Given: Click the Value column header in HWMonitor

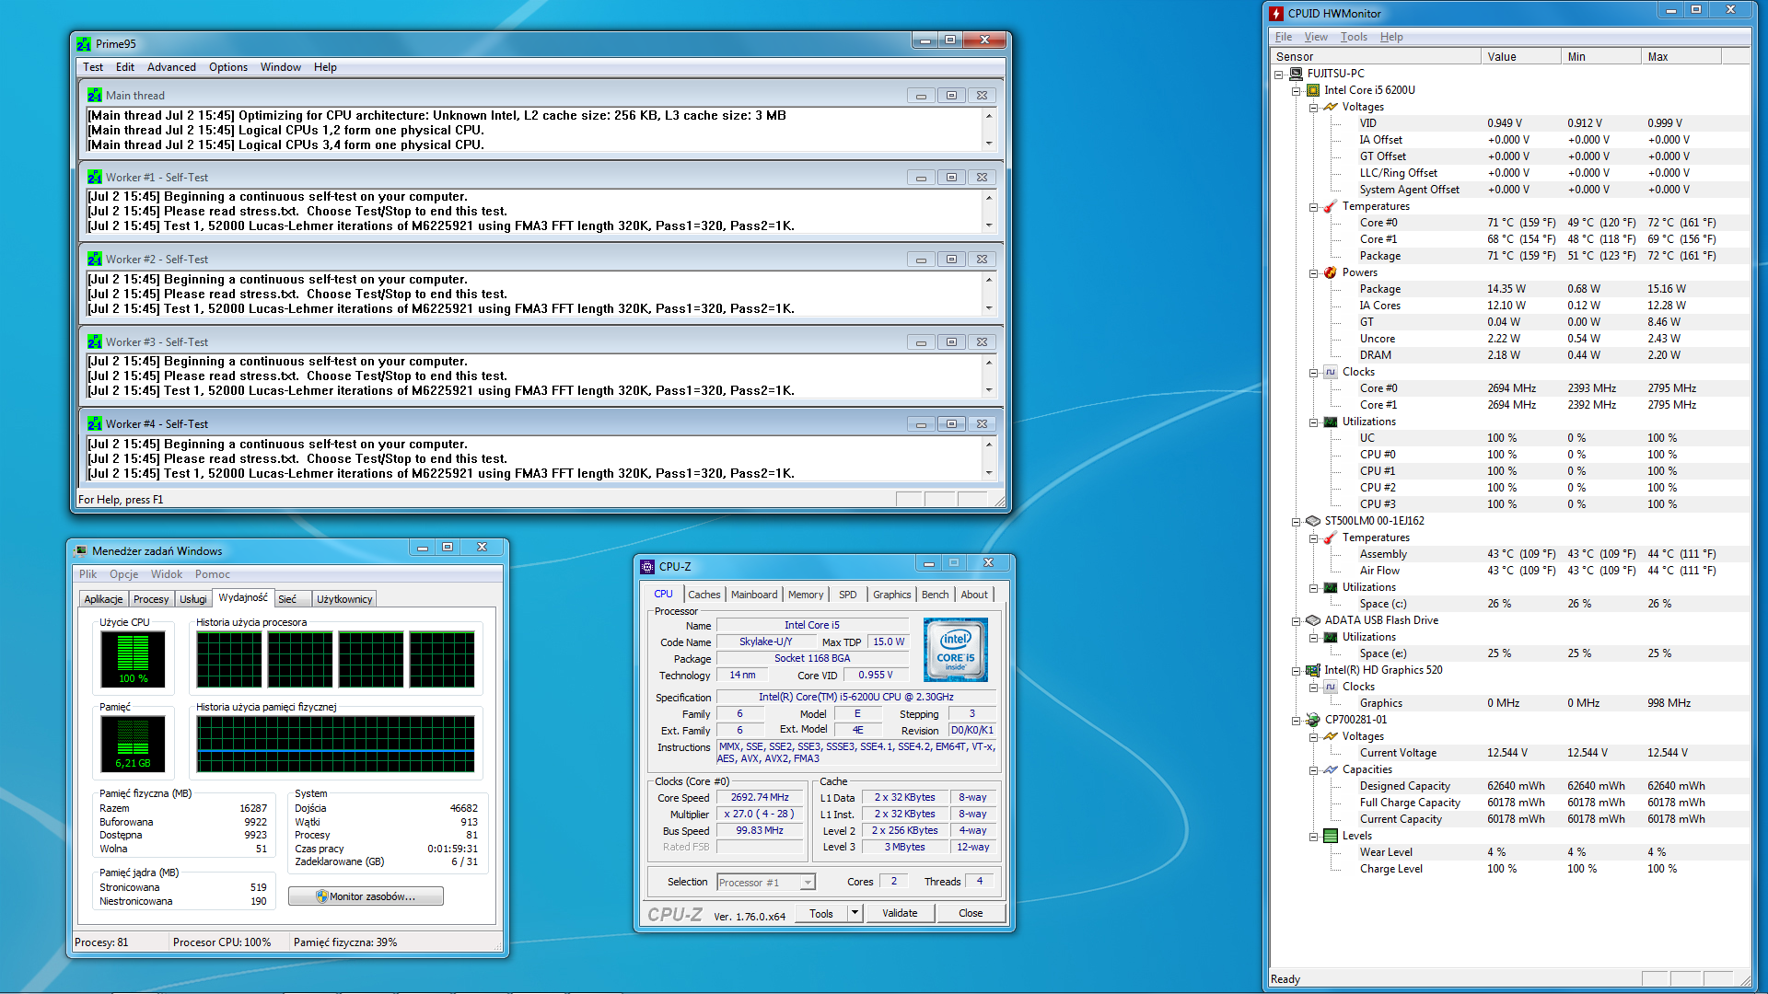Looking at the screenshot, I should click(1520, 57).
